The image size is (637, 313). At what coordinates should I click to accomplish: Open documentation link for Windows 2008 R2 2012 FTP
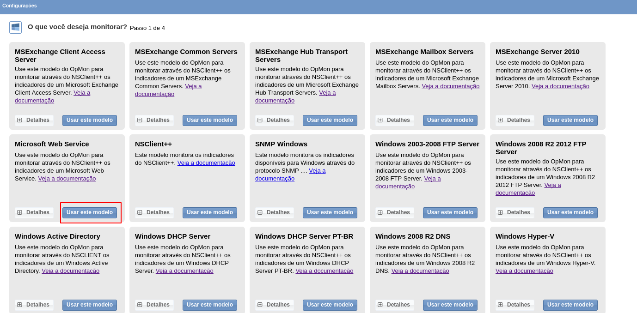click(515, 193)
